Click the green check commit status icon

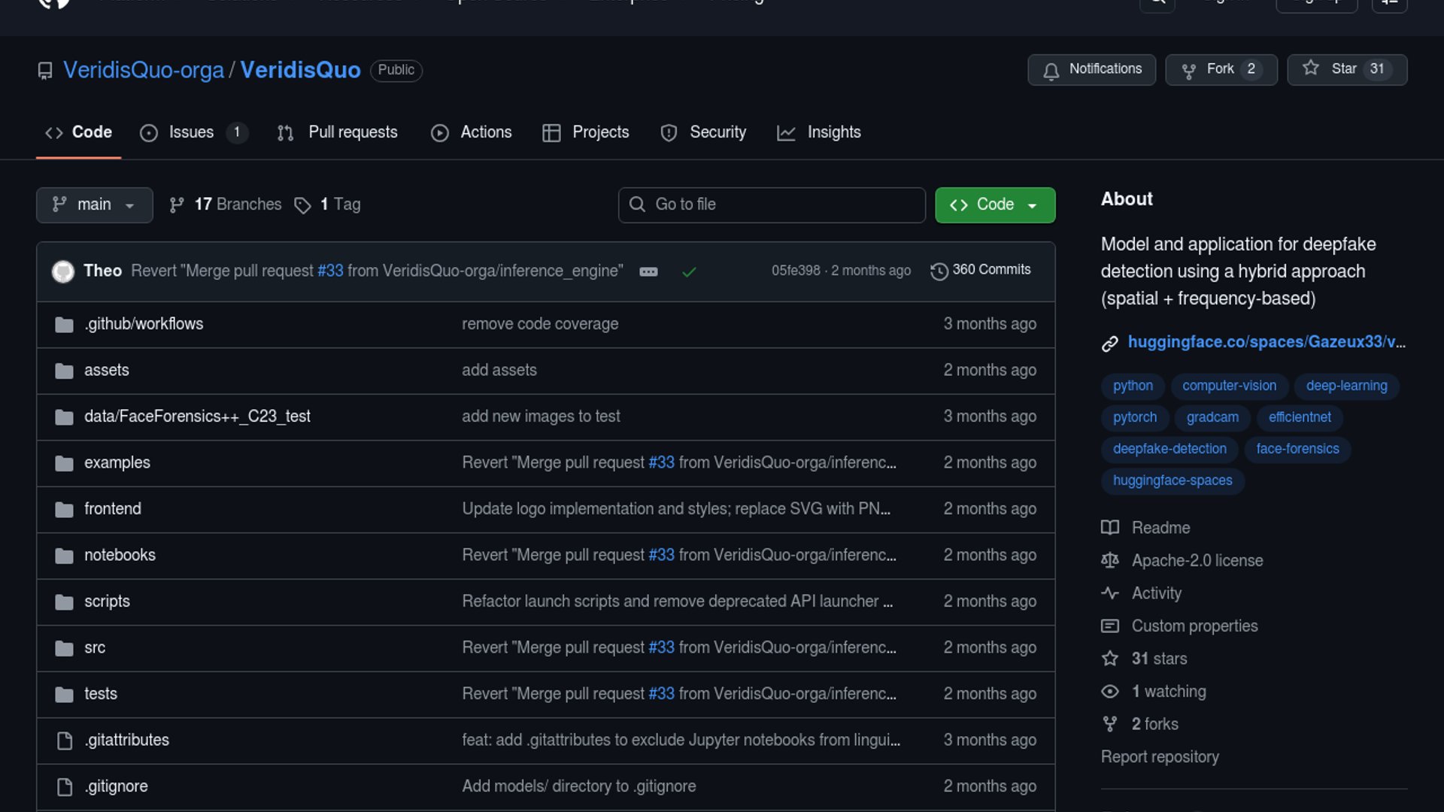point(689,271)
